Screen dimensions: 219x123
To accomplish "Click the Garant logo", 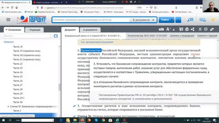I will tap(31, 19).
